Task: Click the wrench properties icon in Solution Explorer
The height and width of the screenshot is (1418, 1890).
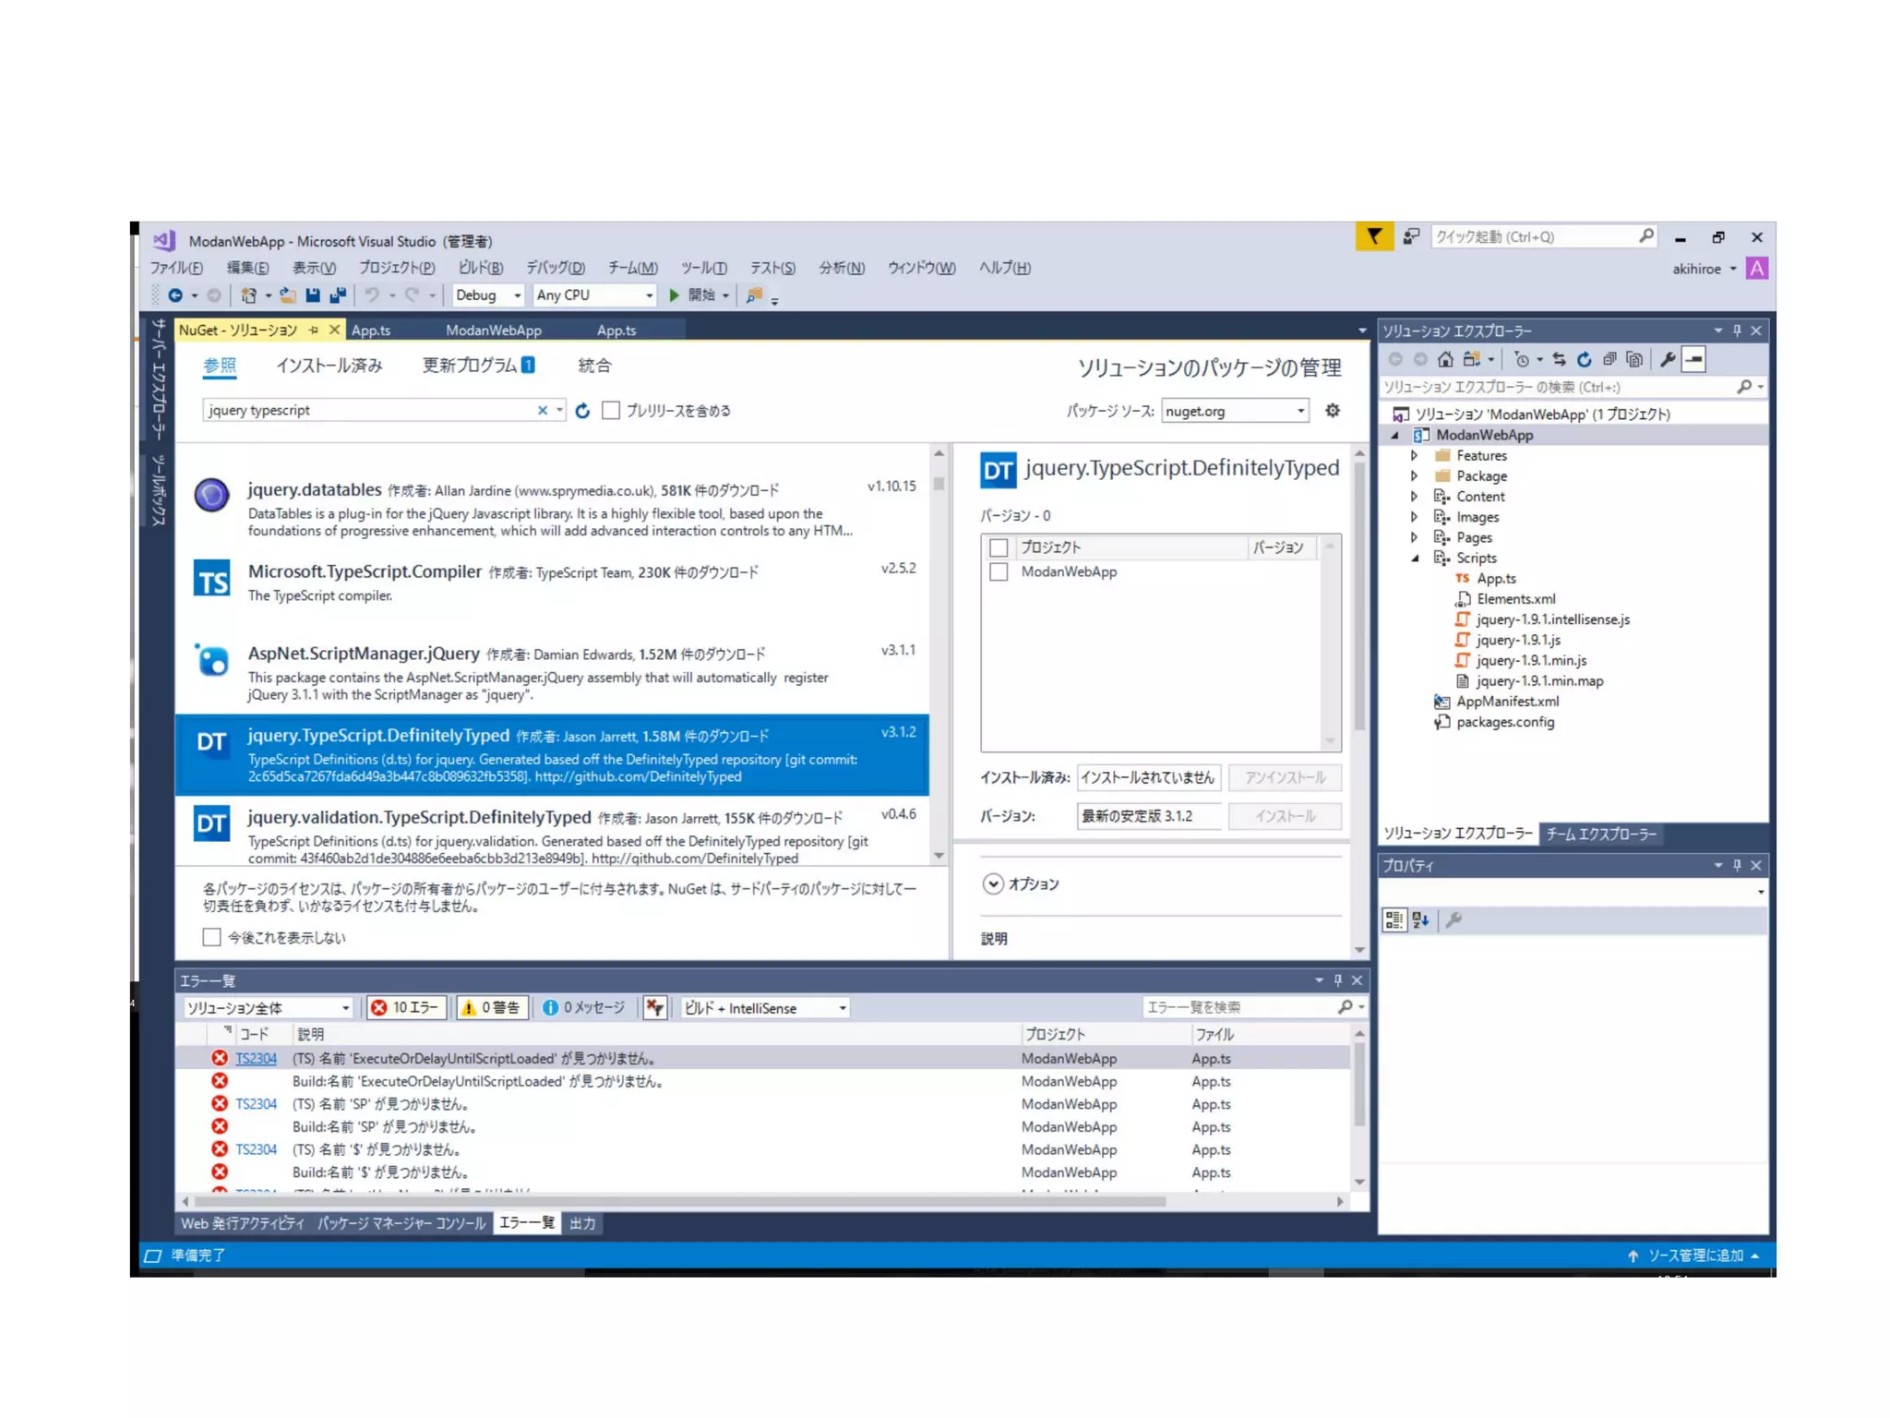Action: click(1667, 360)
